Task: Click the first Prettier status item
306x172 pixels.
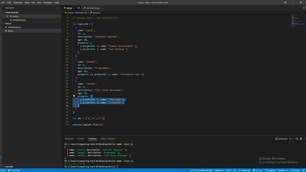Action: point(283,170)
